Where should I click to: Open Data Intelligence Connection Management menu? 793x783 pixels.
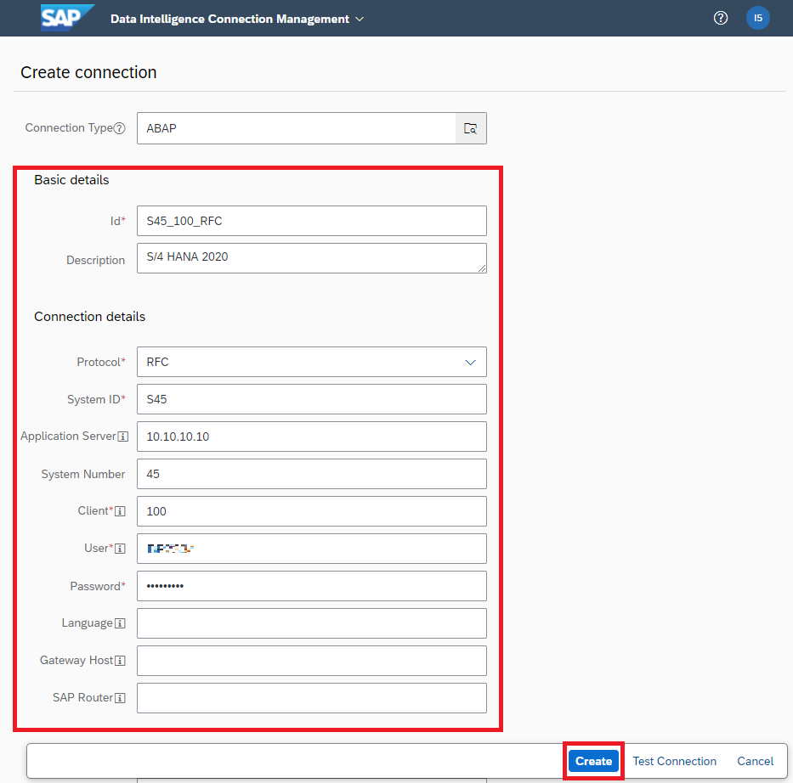[237, 19]
